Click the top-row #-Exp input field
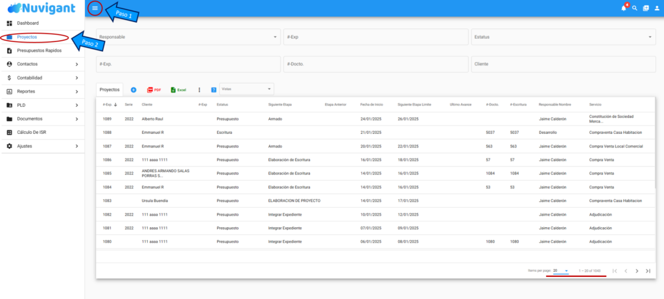Screen dimensions: 664x299 pos(375,37)
